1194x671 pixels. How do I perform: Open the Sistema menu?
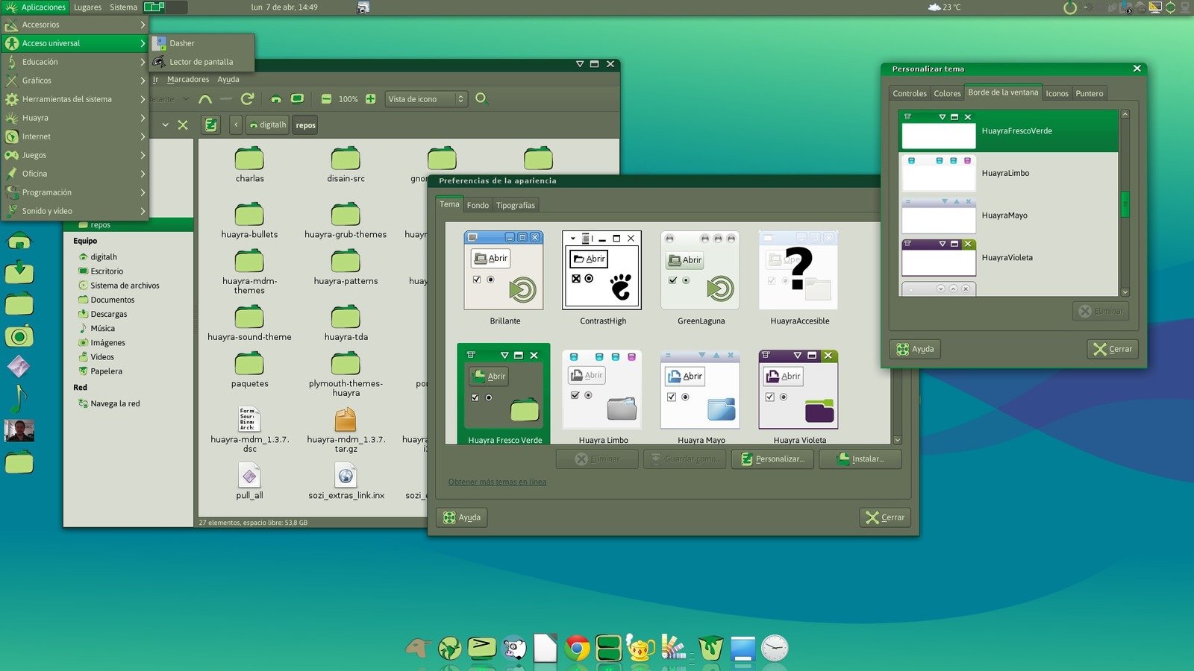tap(123, 7)
